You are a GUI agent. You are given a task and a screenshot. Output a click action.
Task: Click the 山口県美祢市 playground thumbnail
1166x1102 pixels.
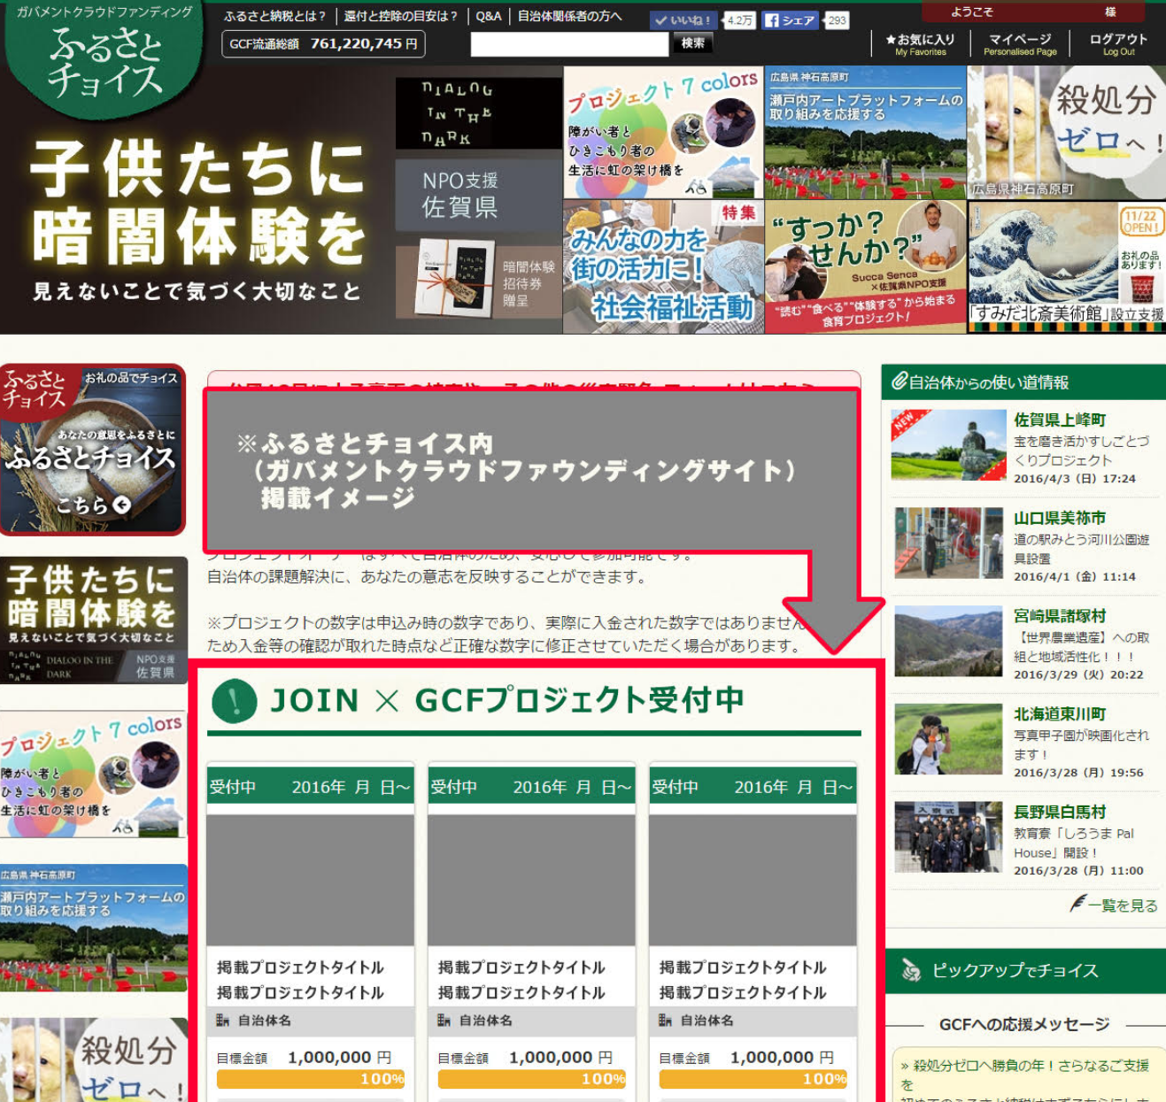click(x=948, y=543)
